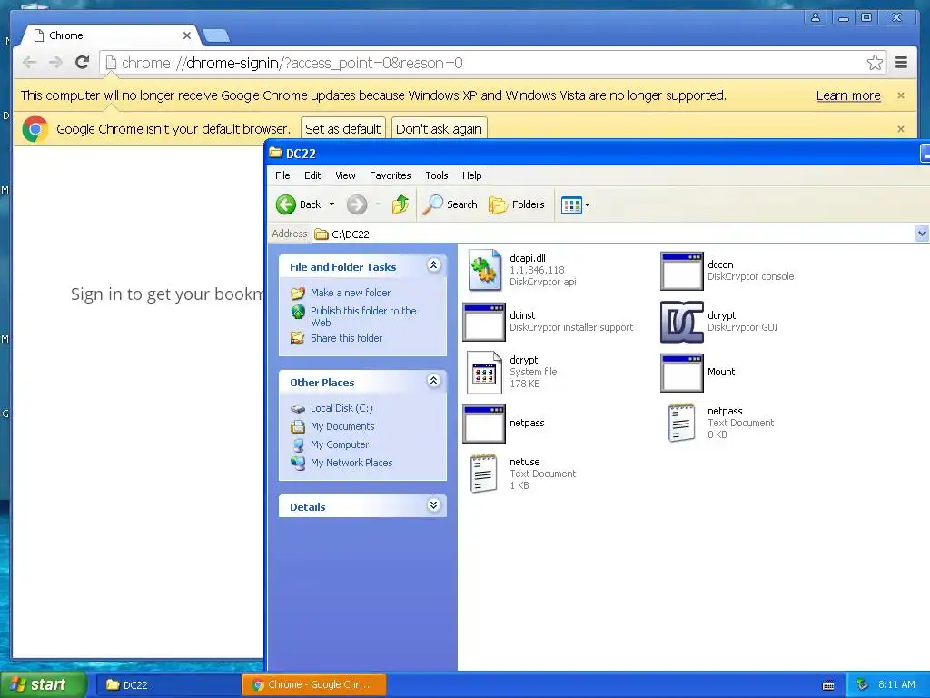Open a new Chrome tab
The image size is (930, 698).
[x=216, y=36]
